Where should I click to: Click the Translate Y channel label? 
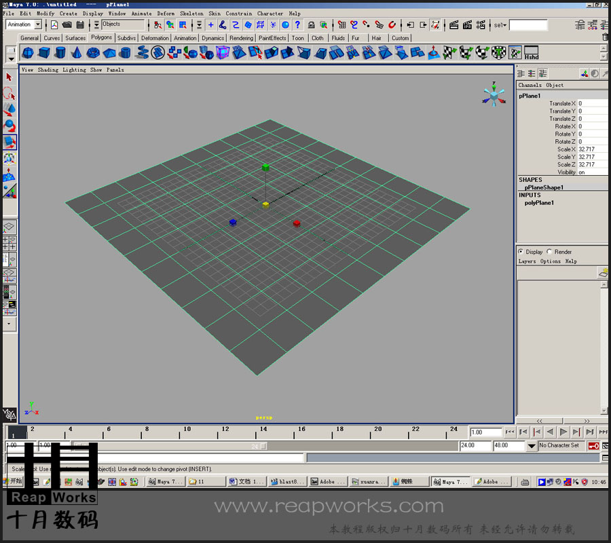562,111
